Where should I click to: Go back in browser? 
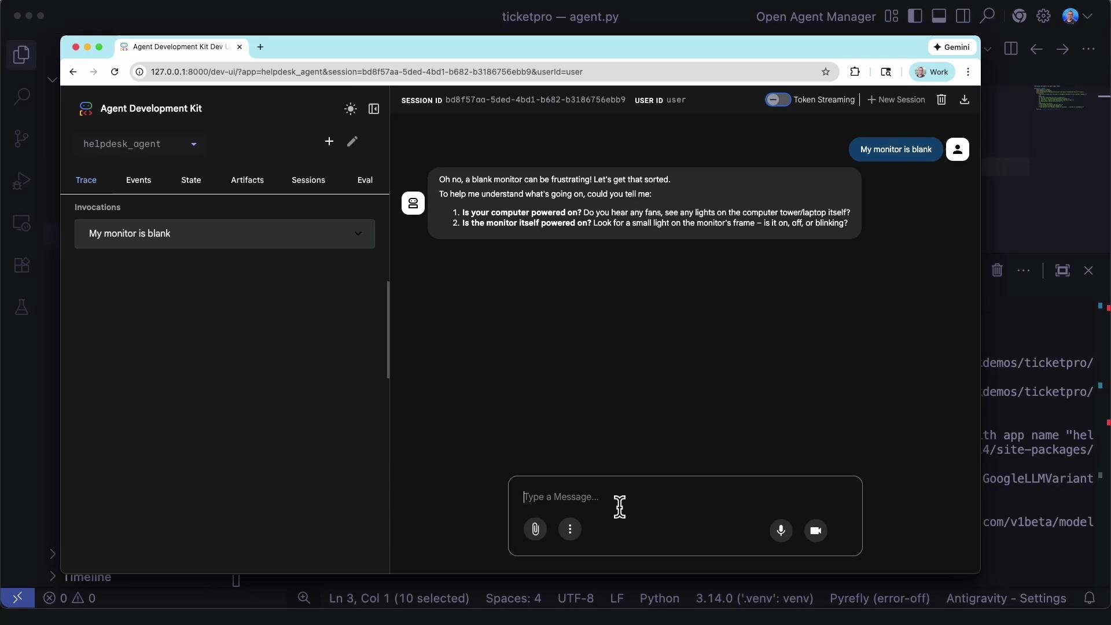pos(73,72)
